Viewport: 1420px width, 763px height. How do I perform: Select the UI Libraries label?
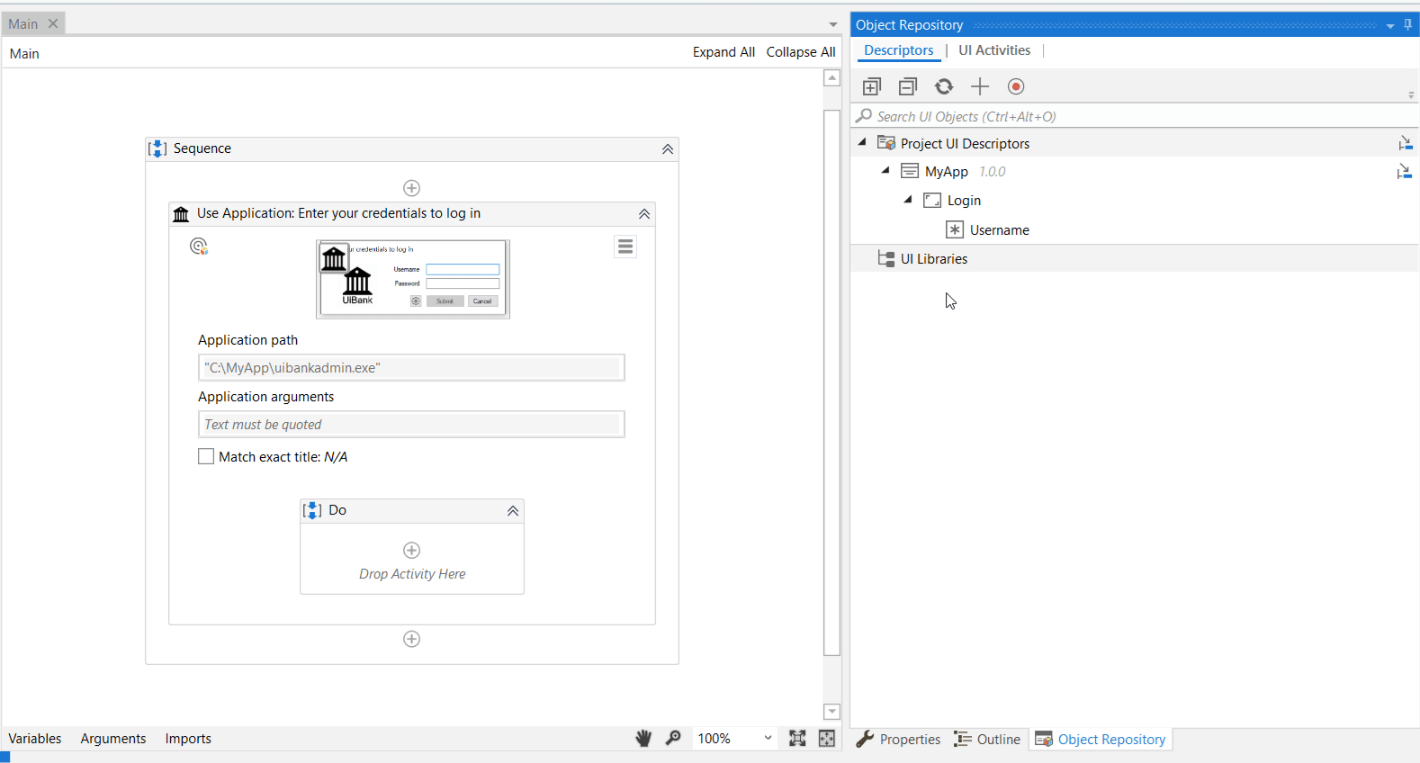(x=934, y=259)
